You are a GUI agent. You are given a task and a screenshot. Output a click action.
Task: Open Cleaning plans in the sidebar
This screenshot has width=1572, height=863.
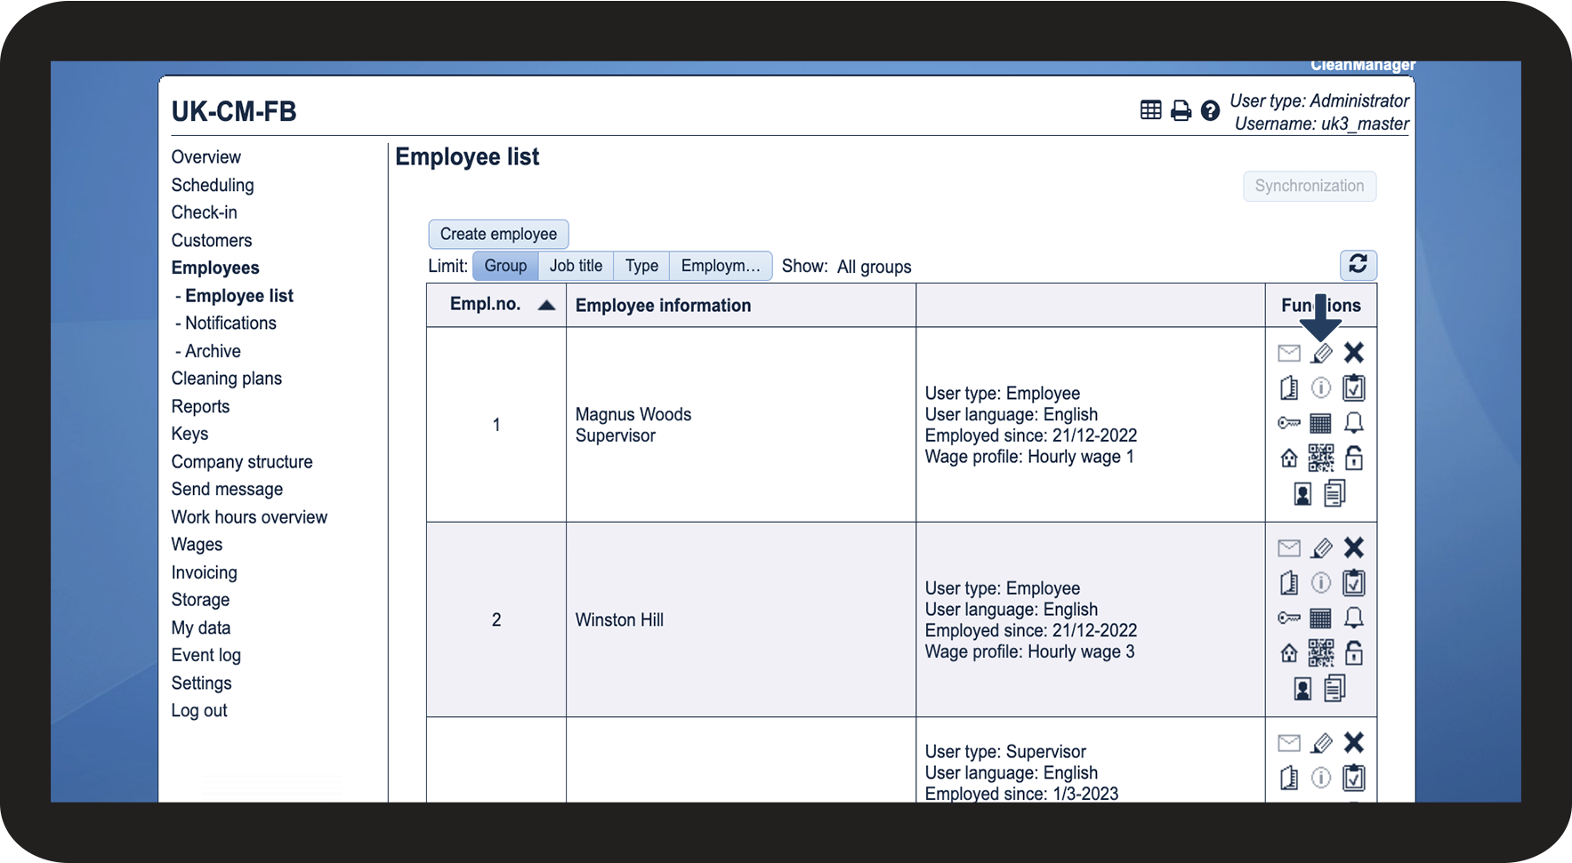[226, 379]
